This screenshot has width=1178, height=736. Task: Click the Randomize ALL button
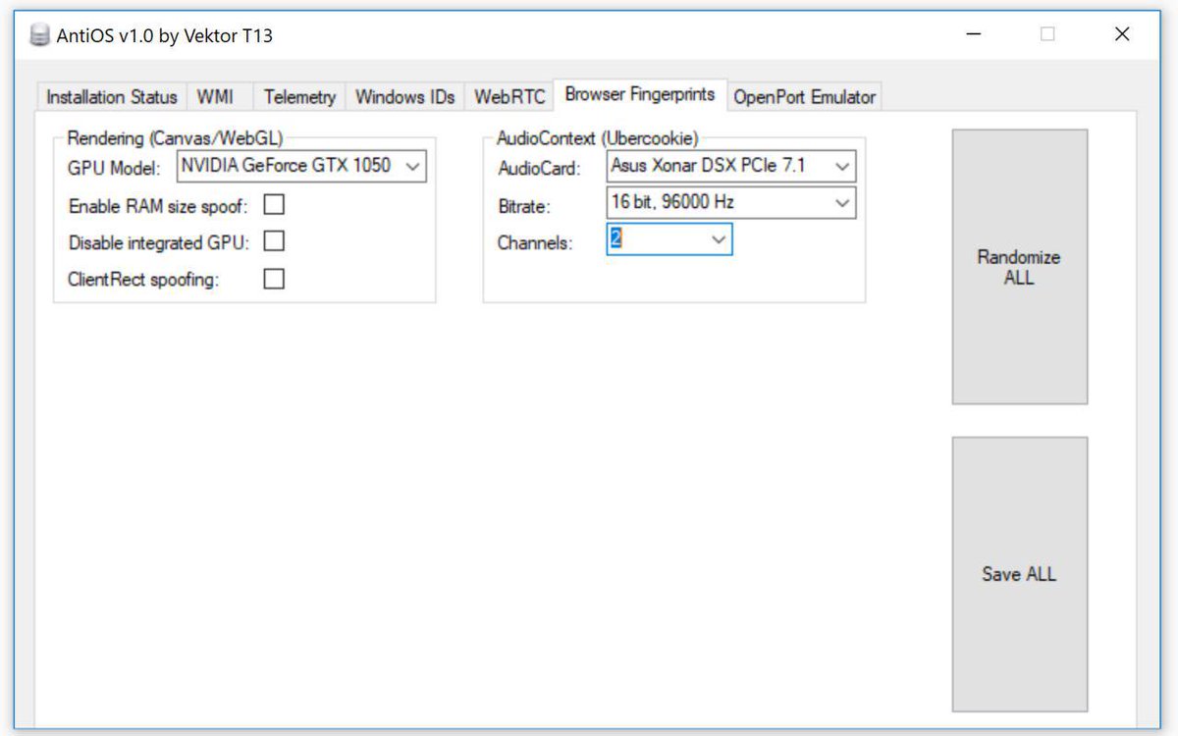1019,267
